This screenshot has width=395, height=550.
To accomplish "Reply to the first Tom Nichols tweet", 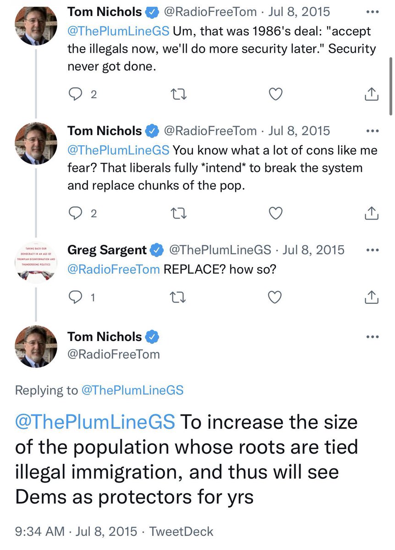I will 75,94.
